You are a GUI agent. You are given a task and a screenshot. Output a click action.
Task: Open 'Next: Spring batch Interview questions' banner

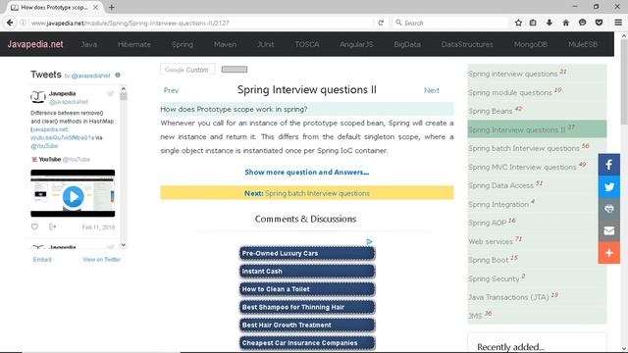tap(307, 193)
